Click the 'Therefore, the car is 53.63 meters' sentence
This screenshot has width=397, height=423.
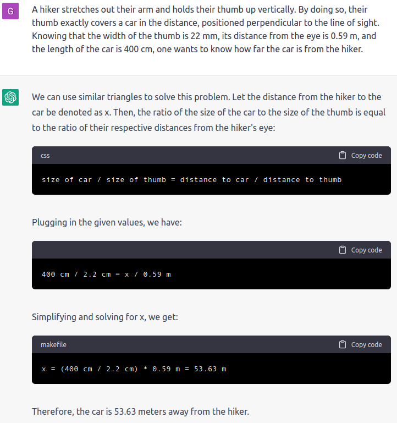(x=141, y=411)
